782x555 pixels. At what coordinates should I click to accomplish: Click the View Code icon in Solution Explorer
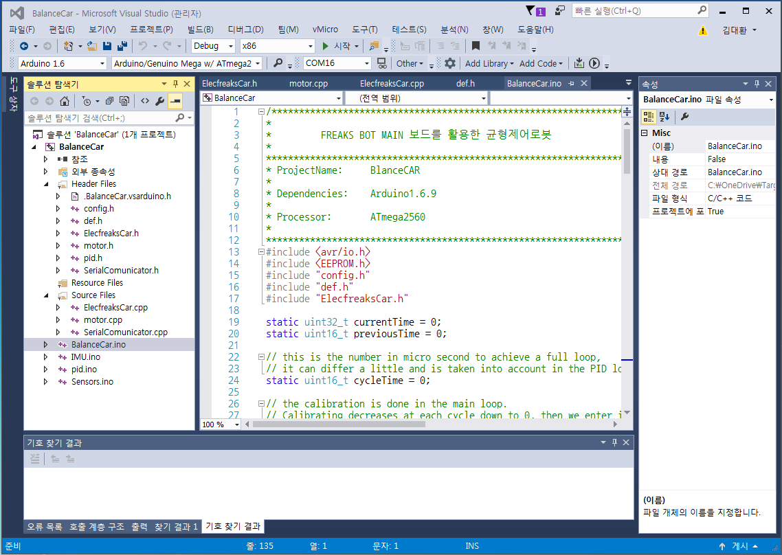(x=144, y=101)
